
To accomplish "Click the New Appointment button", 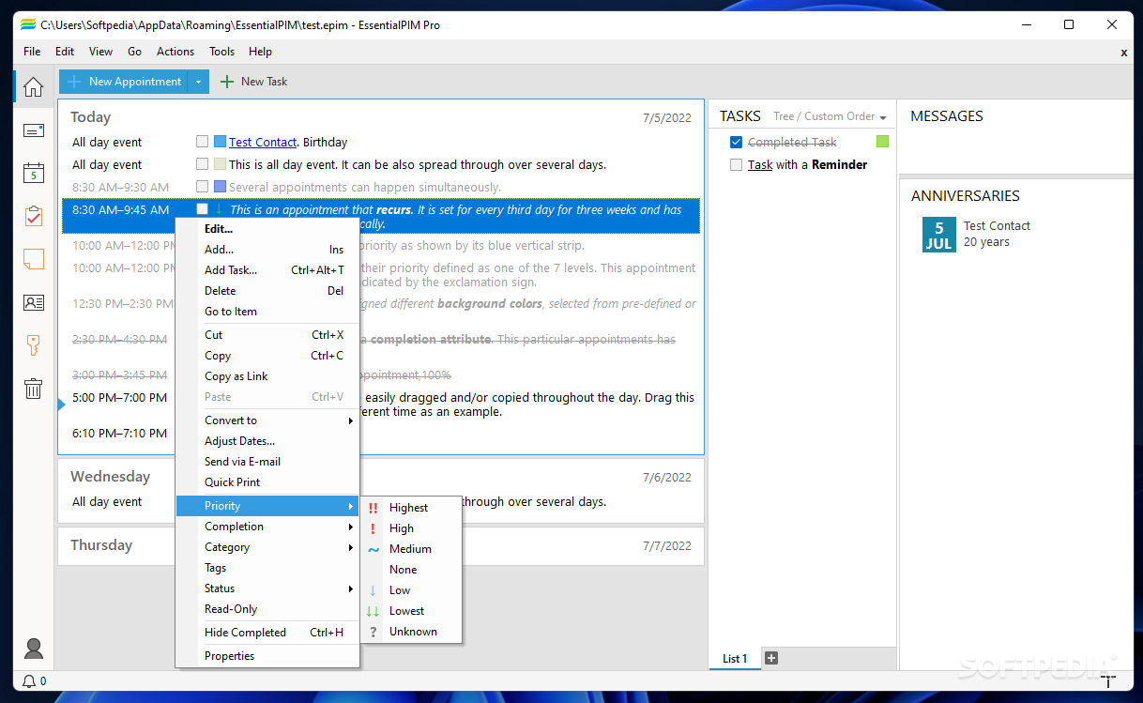I will (x=124, y=82).
